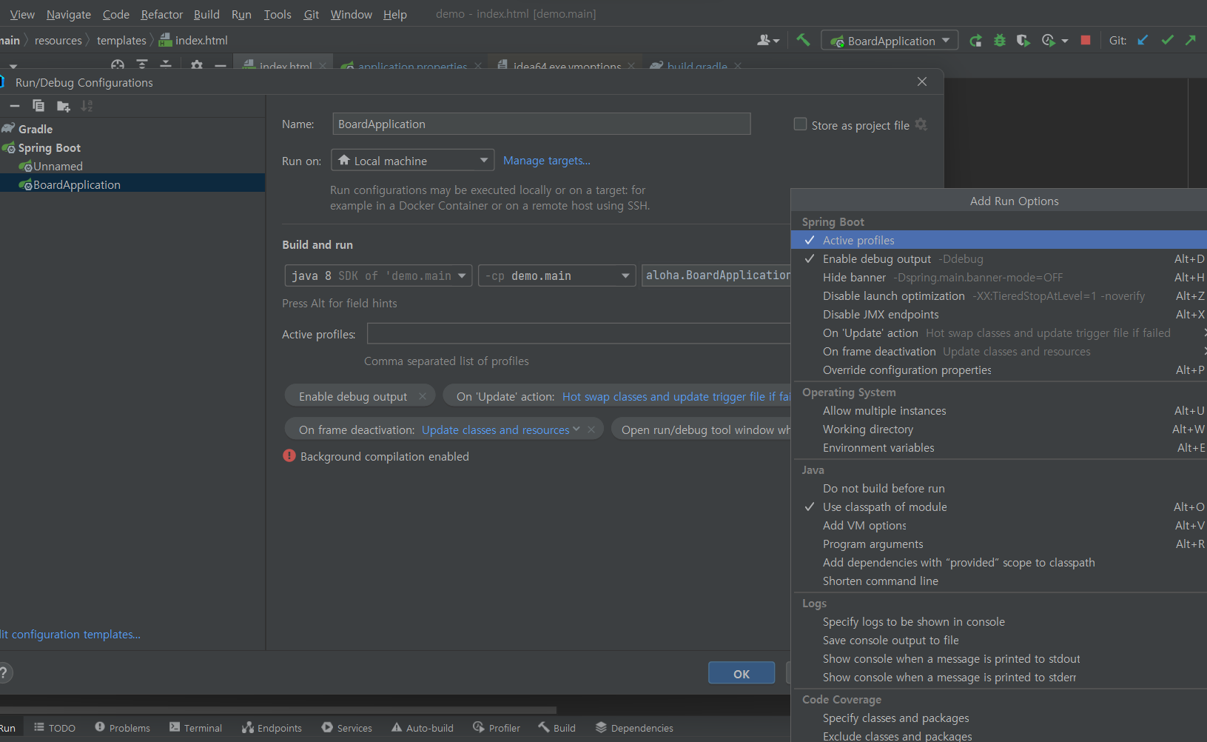Click the help question mark icon
The height and width of the screenshot is (742, 1207).
(x=4, y=672)
